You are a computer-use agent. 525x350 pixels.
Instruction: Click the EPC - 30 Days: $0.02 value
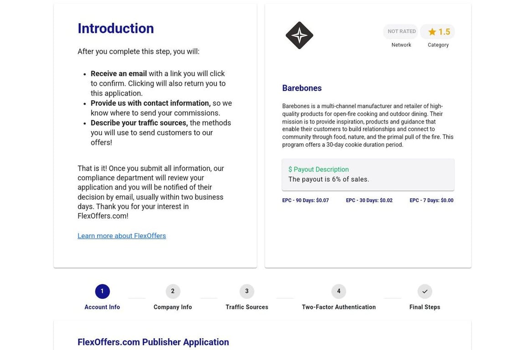tap(369, 200)
